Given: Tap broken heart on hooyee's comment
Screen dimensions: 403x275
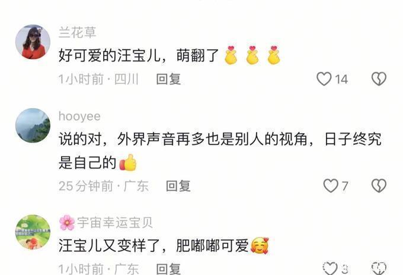Looking at the screenshot, I should 379,186.
